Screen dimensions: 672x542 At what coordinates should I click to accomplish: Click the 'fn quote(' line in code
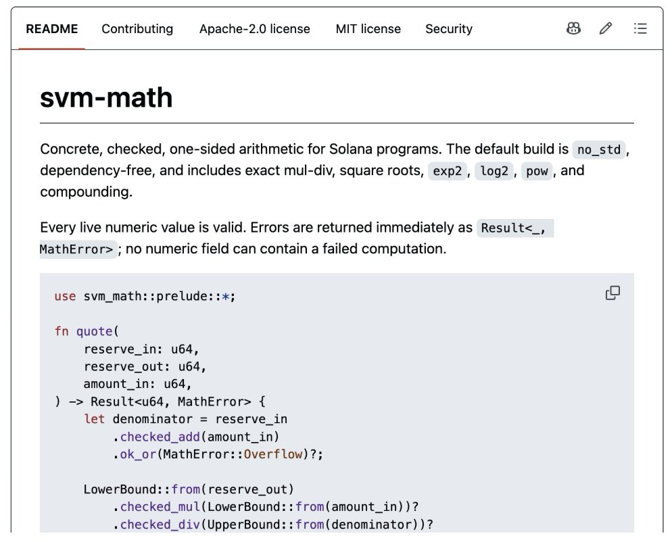point(87,331)
